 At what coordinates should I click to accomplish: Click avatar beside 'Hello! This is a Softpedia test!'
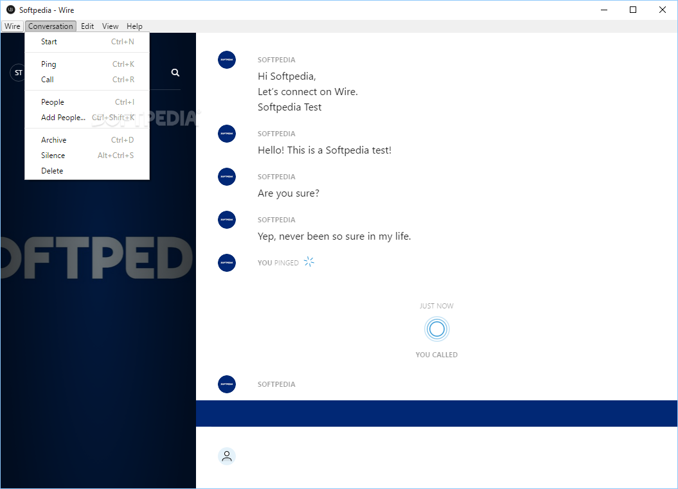pyautogui.click(x=227, y=134)
